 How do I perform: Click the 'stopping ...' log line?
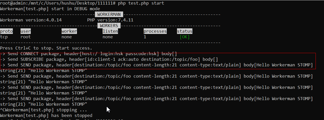[x=44, y=110]
